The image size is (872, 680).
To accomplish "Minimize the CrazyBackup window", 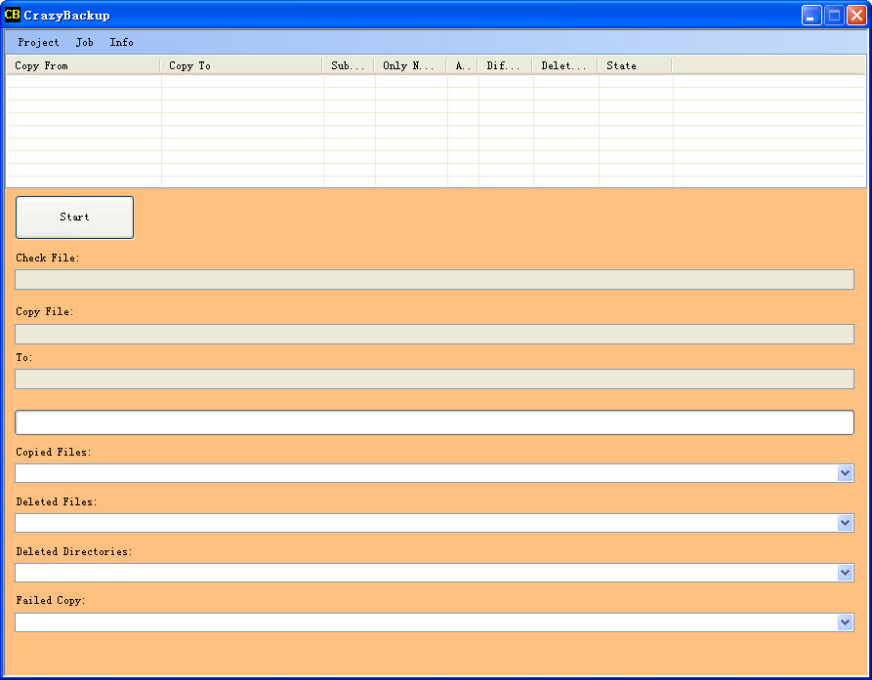I will click(811, 16).
